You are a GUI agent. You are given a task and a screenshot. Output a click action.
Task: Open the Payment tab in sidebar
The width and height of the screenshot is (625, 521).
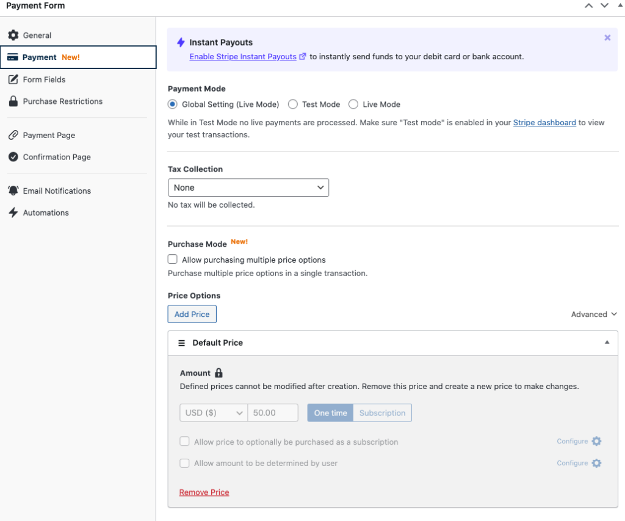click(78, 57)
